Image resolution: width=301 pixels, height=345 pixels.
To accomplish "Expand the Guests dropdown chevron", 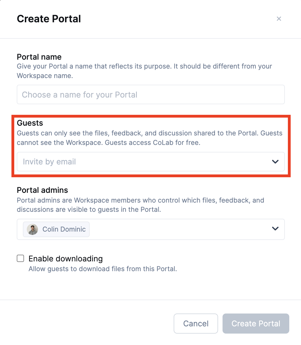I will coord(275,162).
